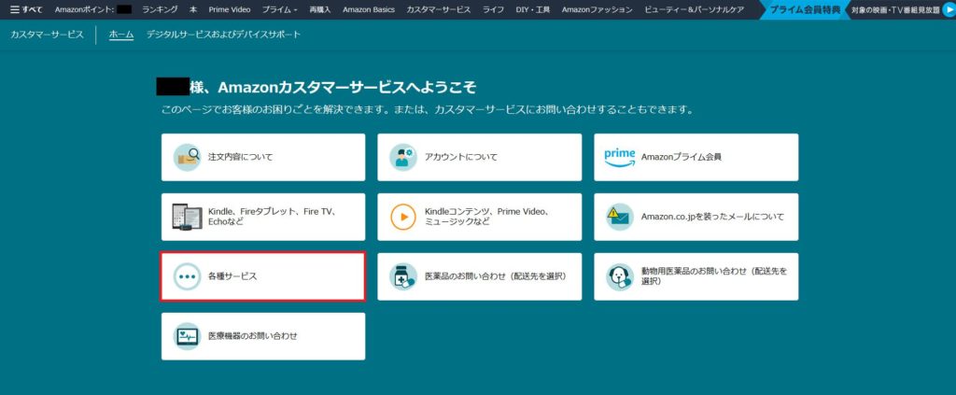The image size is (956, 395).
Task: Click the プライム会員特典 banner
Action: tap(805, 9)
